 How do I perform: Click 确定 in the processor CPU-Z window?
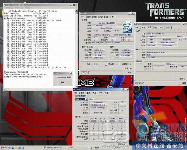tap(129, 73)
